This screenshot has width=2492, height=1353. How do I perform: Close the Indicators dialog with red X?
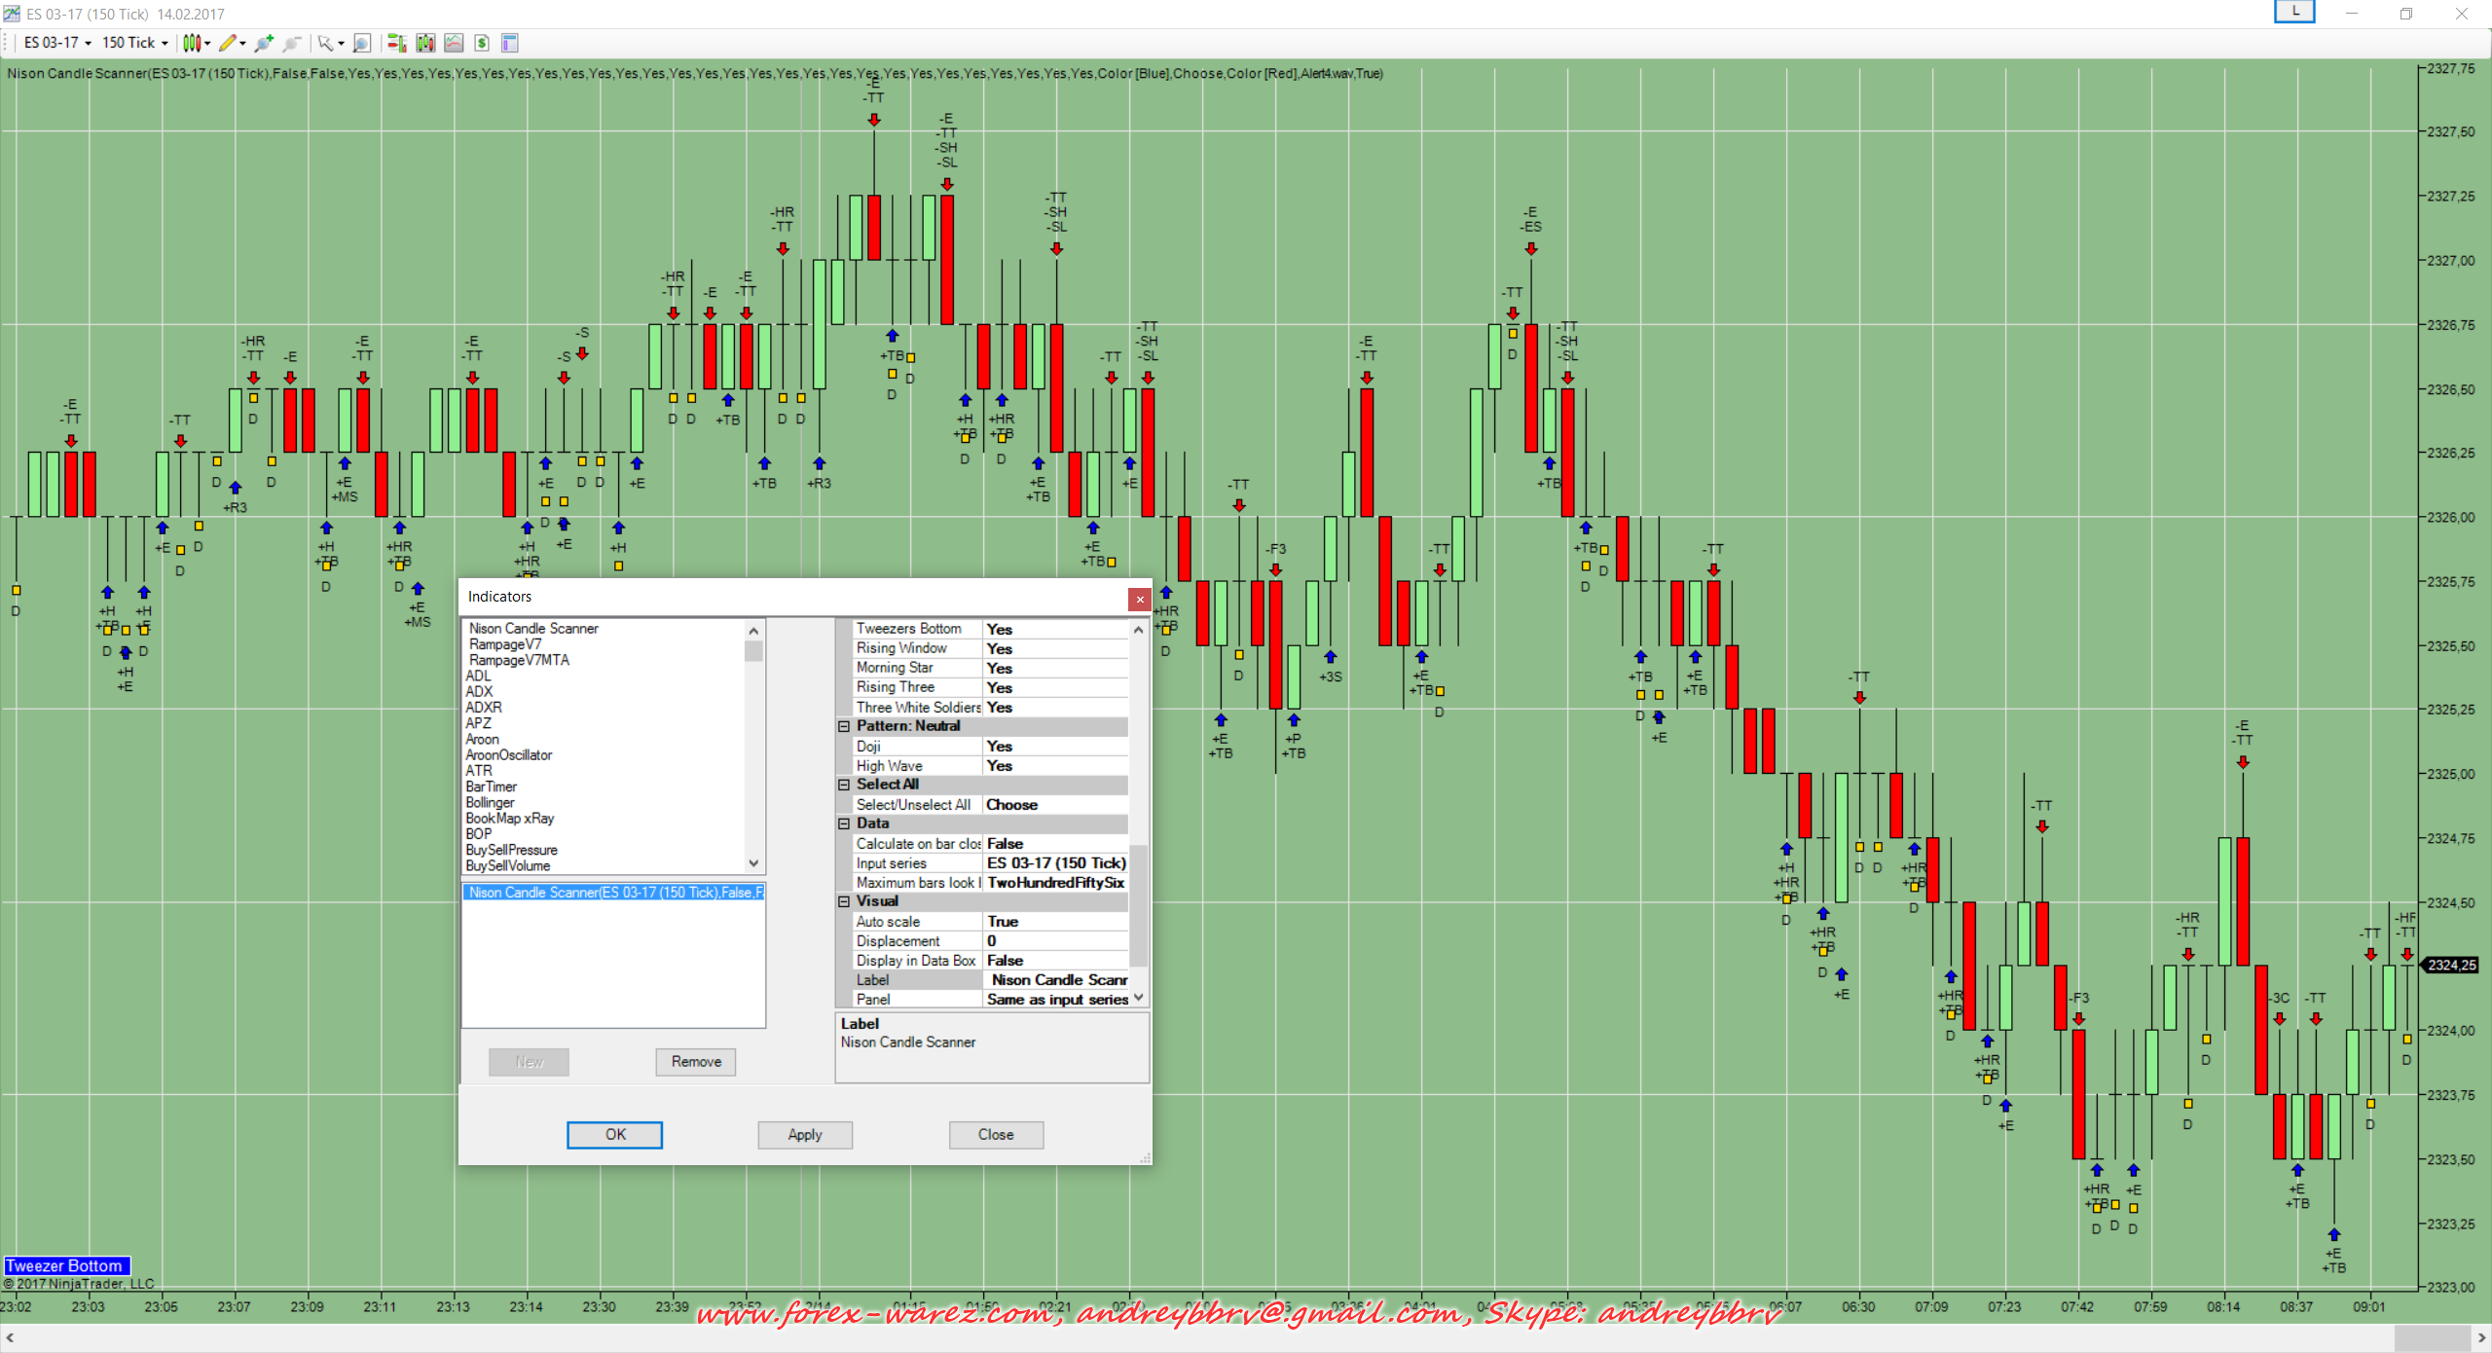(1139, 599)
